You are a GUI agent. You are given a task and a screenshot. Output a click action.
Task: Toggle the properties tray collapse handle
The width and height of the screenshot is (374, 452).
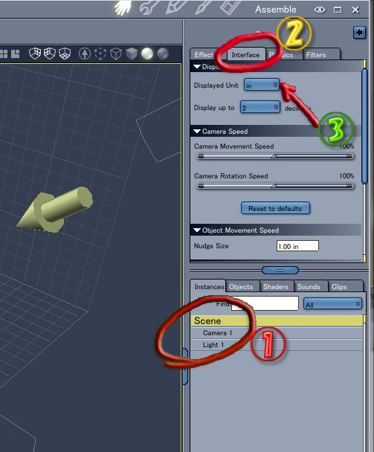click(x=280, y=270)
